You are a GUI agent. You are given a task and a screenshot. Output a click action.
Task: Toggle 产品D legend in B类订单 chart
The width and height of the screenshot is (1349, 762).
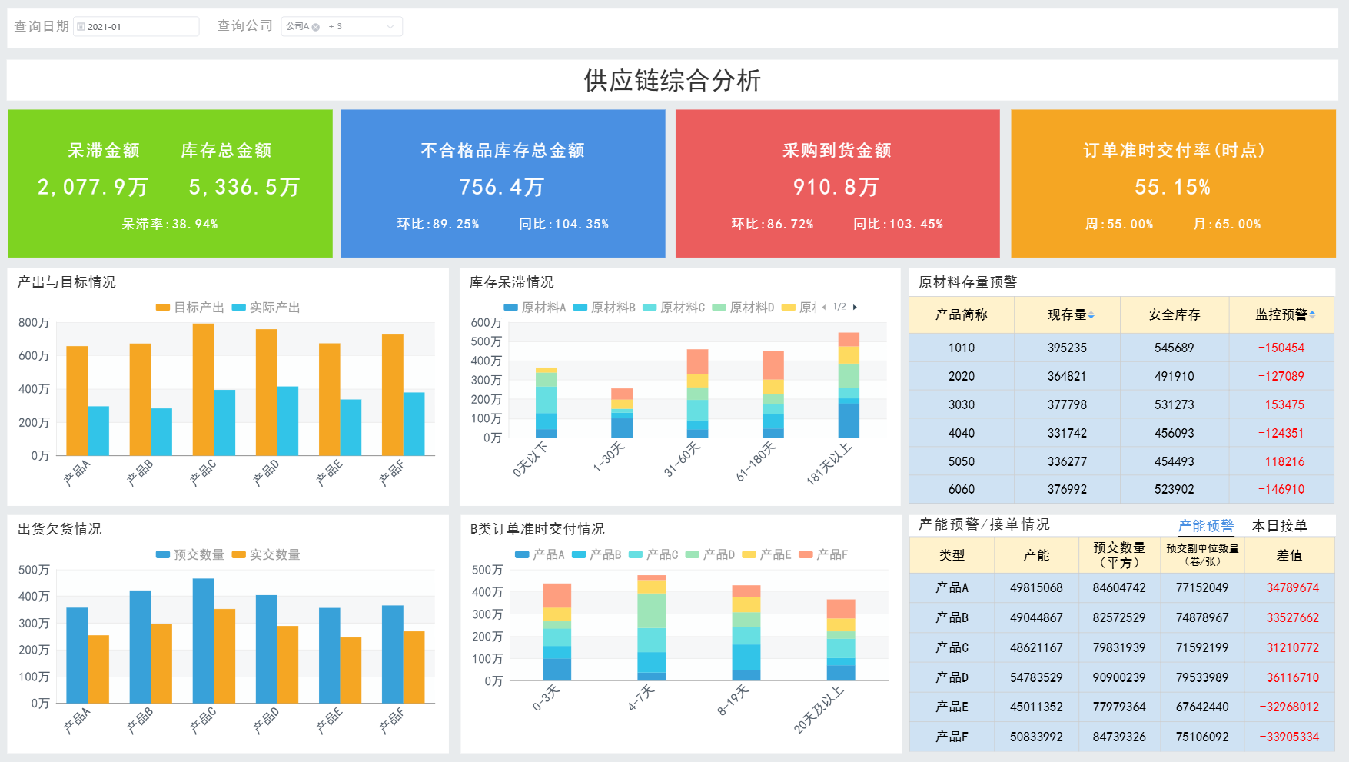[710, 554]
